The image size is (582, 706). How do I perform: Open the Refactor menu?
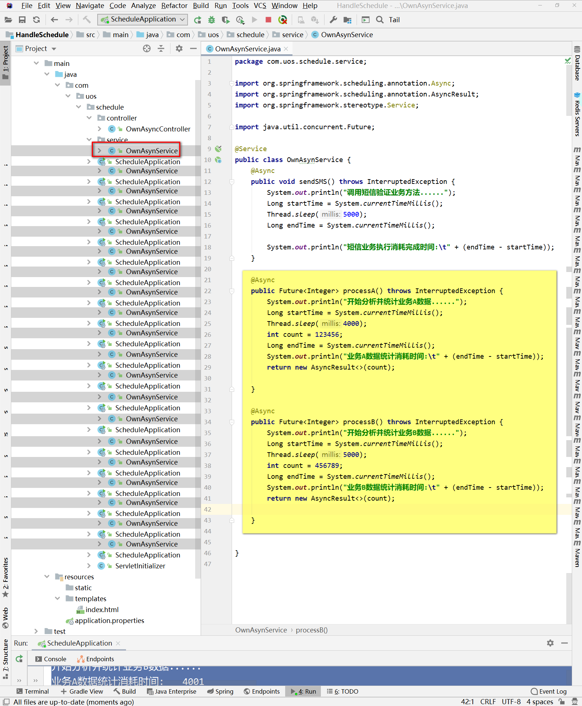(x=174, y=5)
